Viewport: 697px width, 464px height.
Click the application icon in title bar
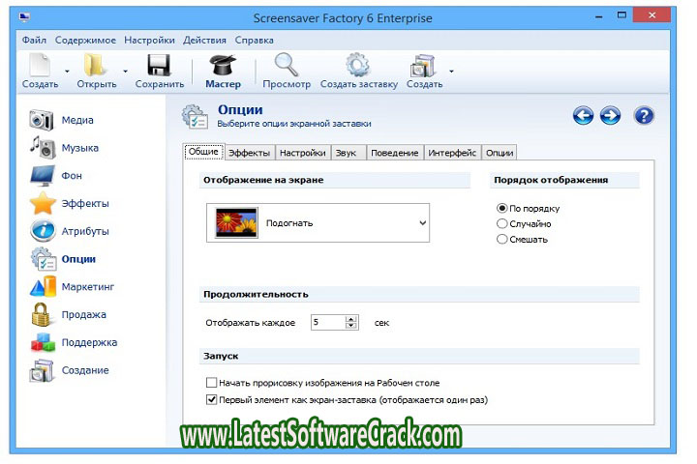pos(24,17)
